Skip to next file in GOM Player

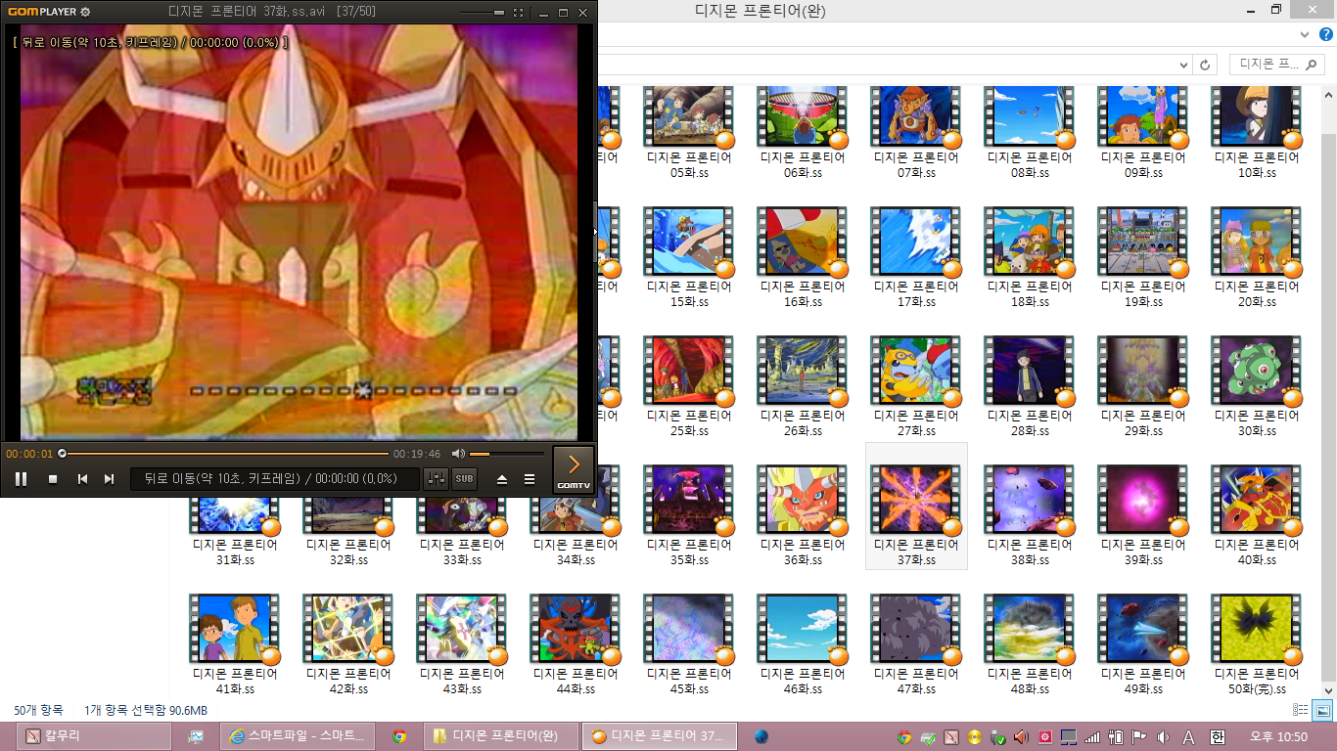pyautogui.click(x=110, y=479)
